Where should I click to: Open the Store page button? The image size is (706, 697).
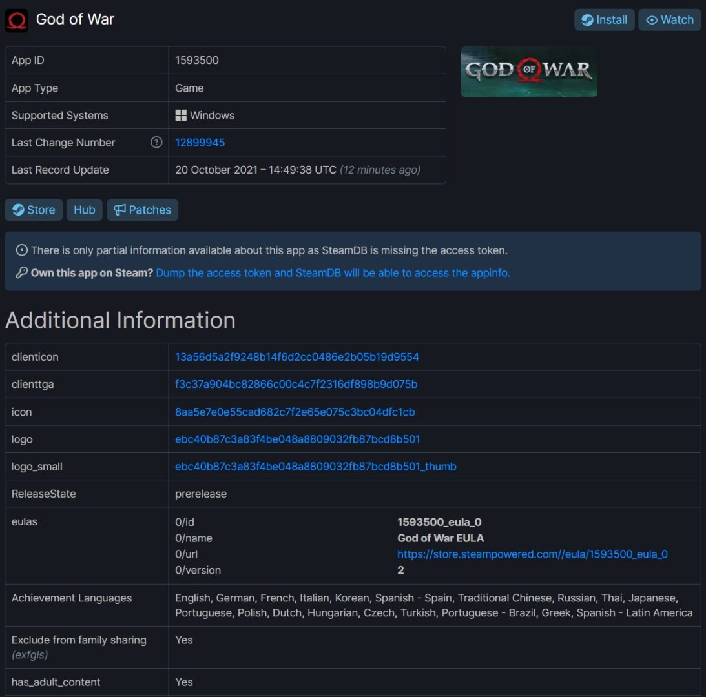pos(34,210)
